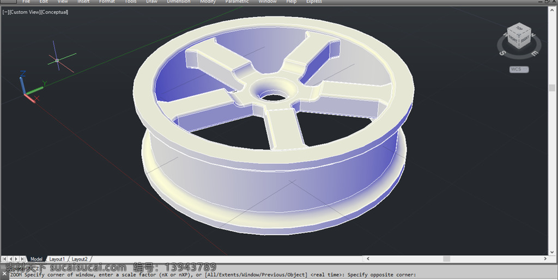Open the Insert menu
Image resolution: width=558 pixels, height=280 pixels.
click(83, 2)
